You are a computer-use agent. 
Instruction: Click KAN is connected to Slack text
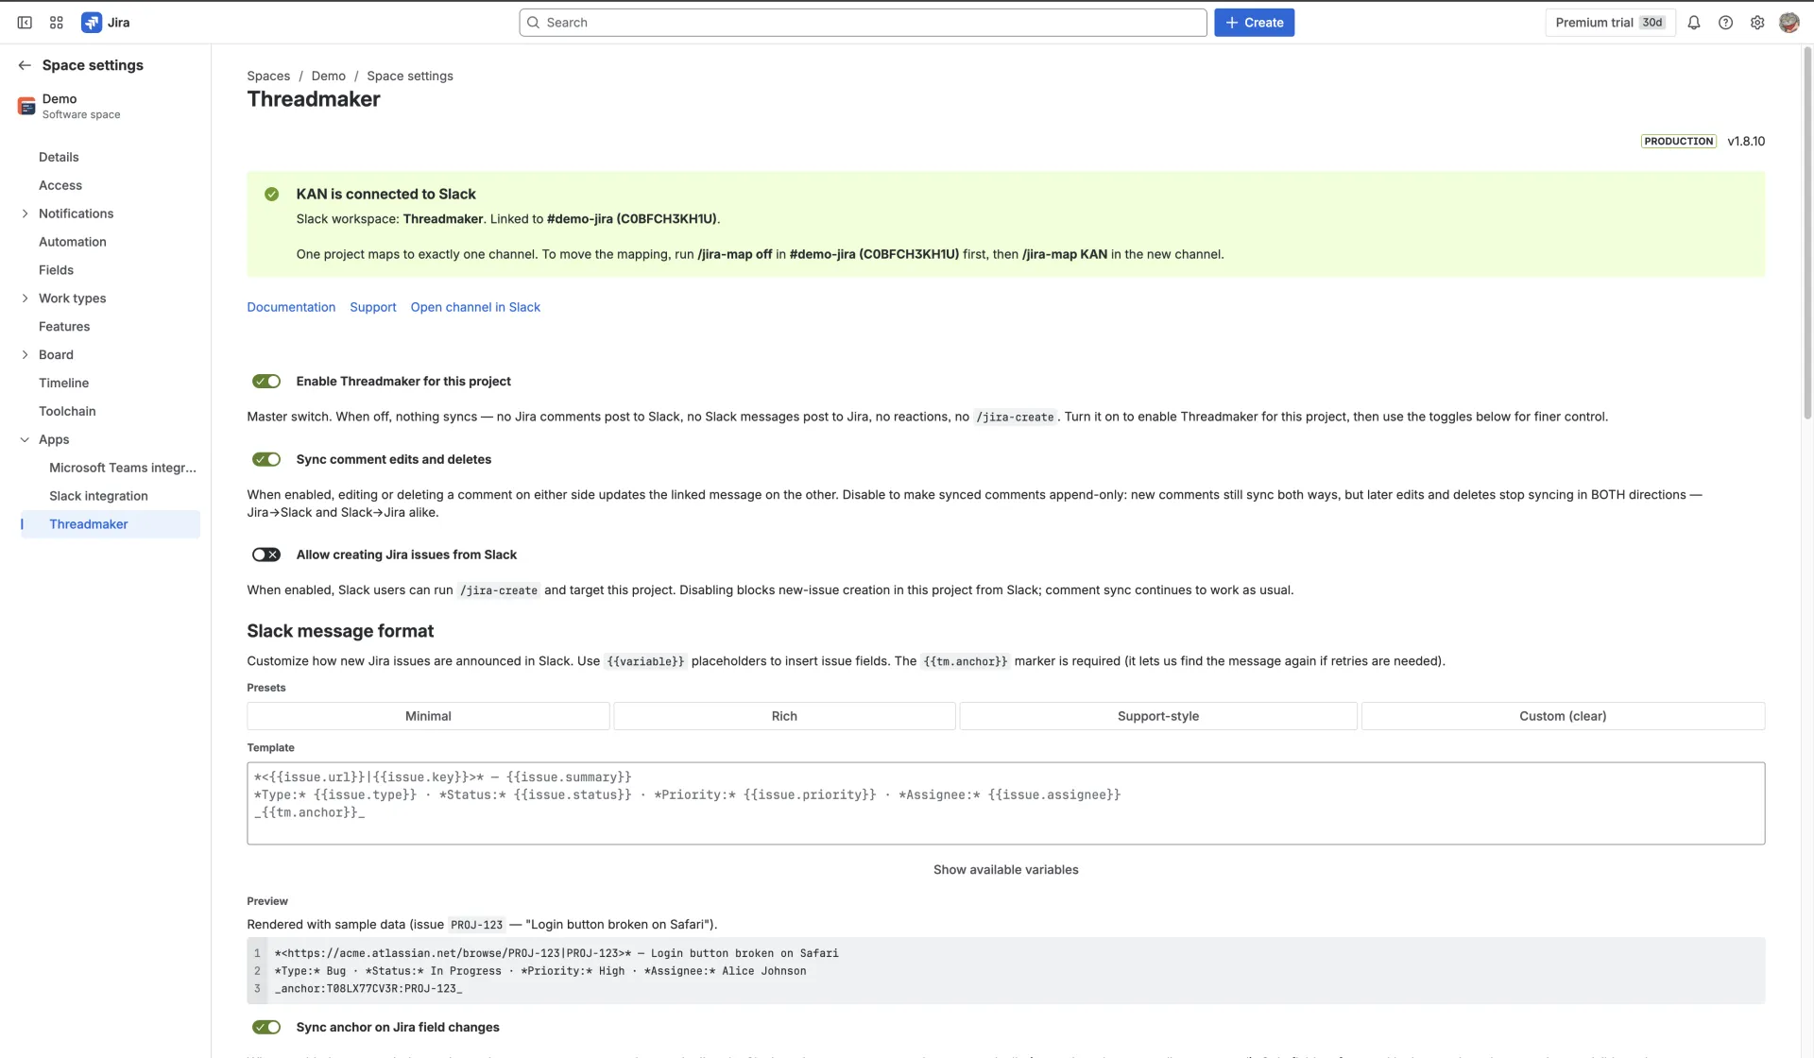(x=385, y=194)
